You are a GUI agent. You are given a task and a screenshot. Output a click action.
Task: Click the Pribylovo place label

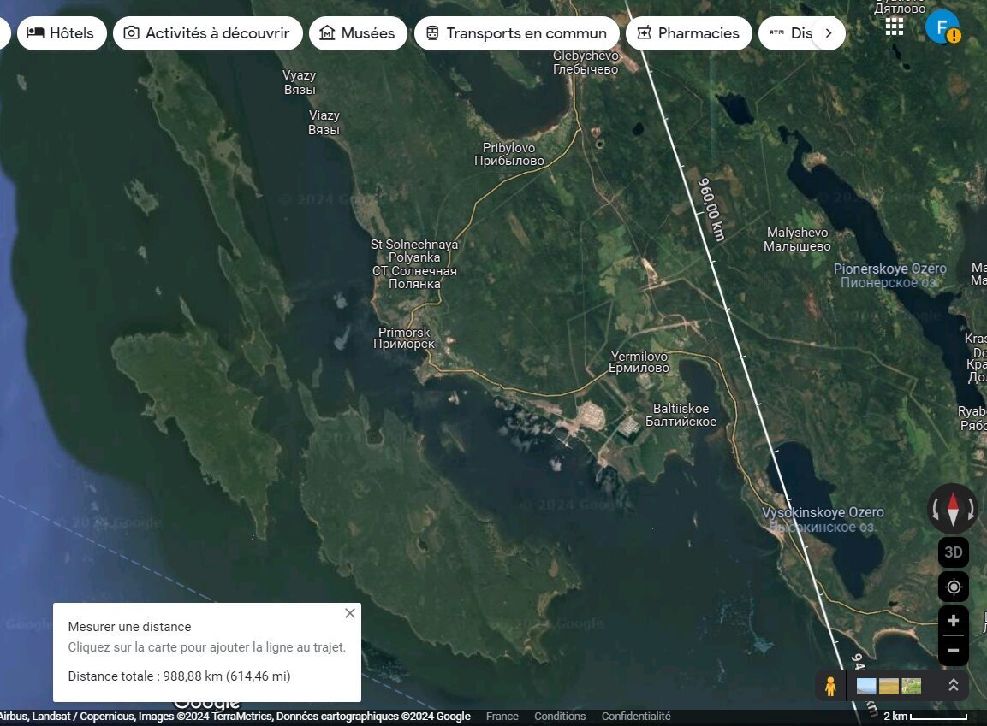click(x=509, y=154)
